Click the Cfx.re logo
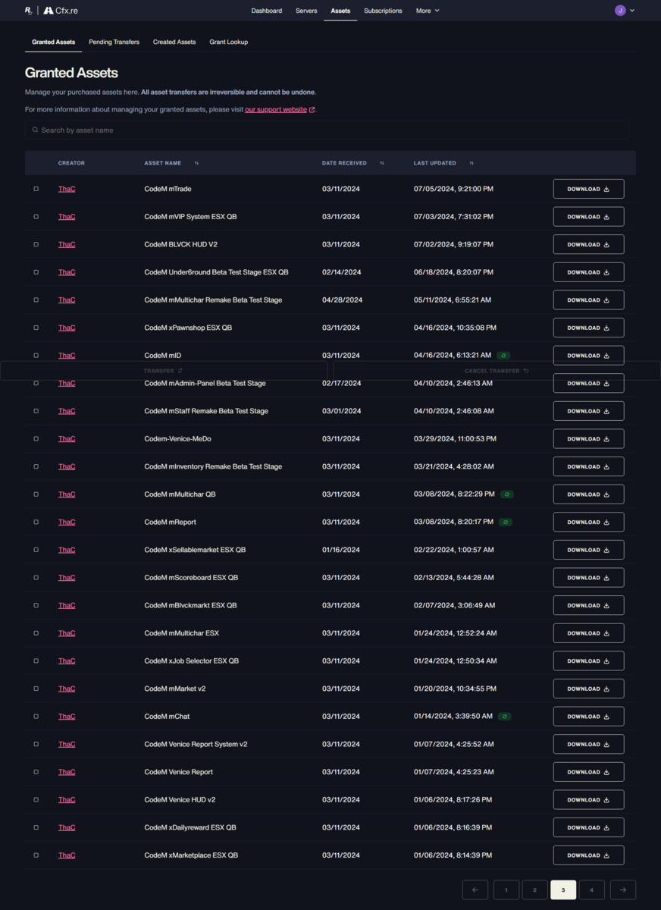The image size is (661, 910). [x=61, y=11]
